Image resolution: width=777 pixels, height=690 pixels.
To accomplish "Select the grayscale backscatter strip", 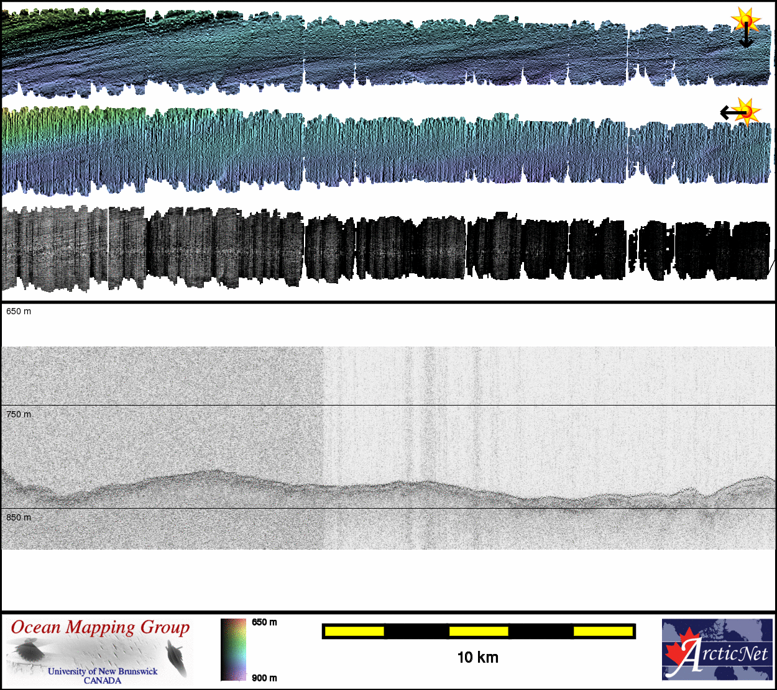I will pyautogui.click(x=385, y=248).
